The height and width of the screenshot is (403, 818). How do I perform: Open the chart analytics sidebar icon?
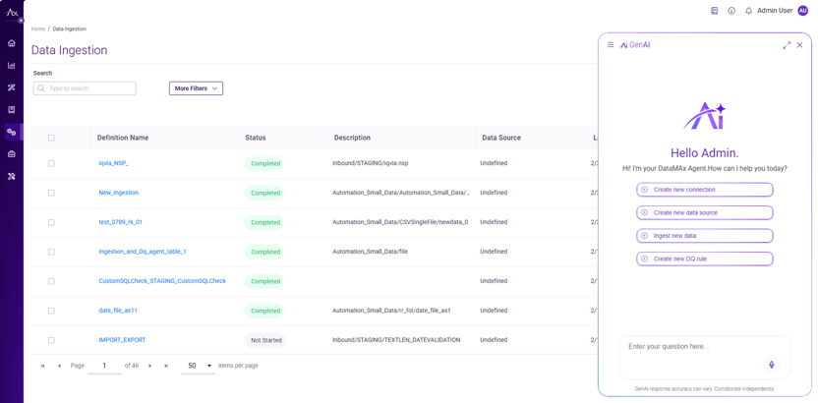[x=12, y=66]
